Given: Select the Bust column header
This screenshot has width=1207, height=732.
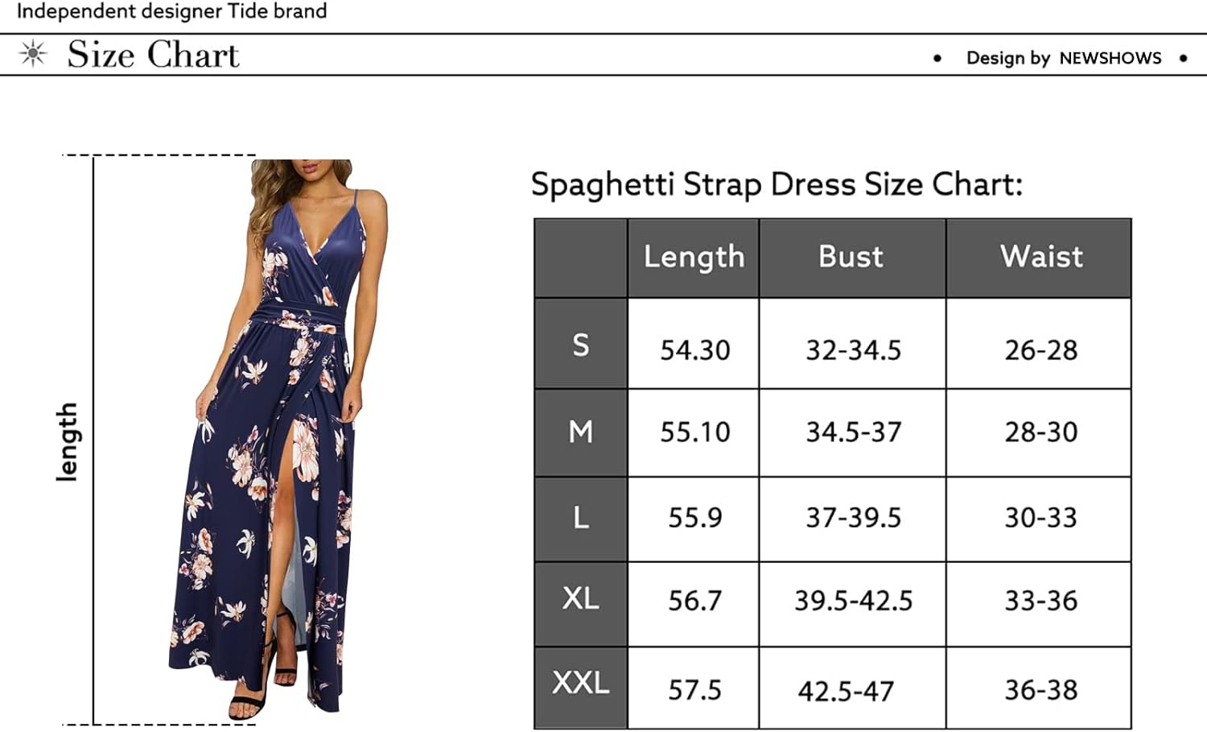Looking at the screenshot, I should [x=851, y=257].
